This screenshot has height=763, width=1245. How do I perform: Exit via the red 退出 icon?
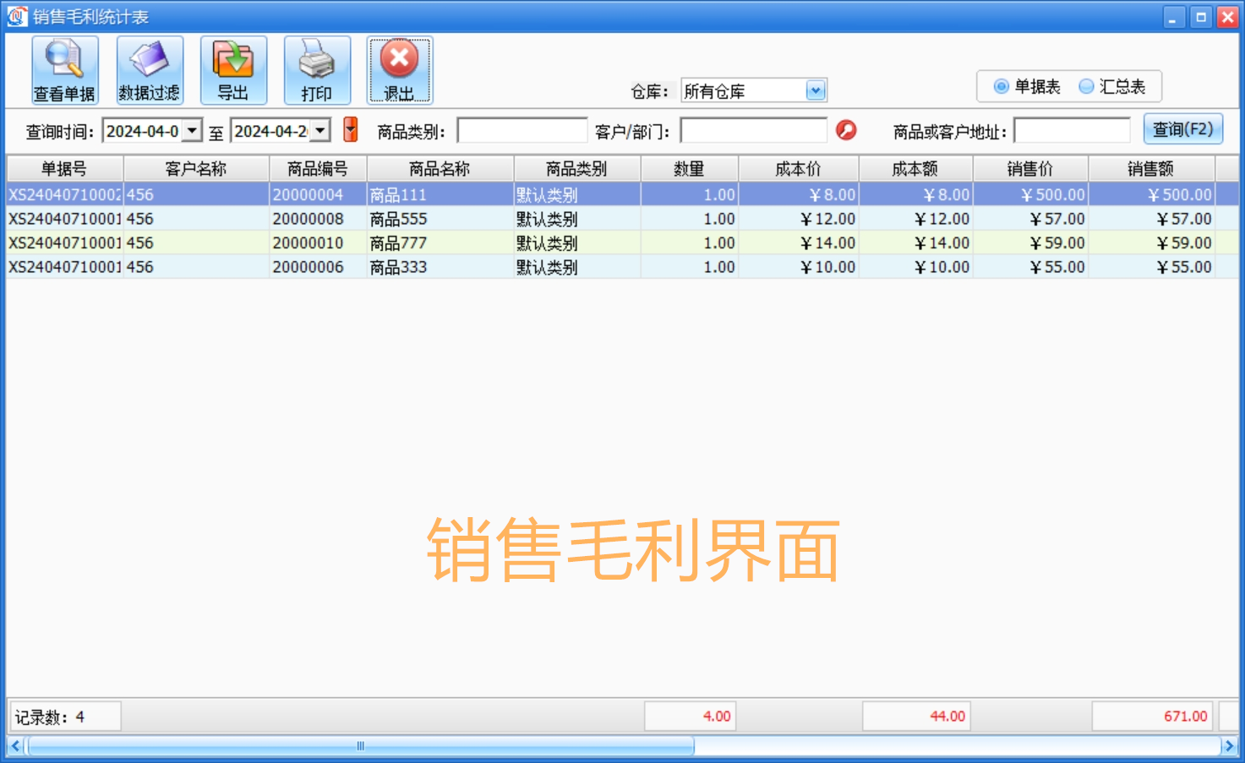[400, 70]
